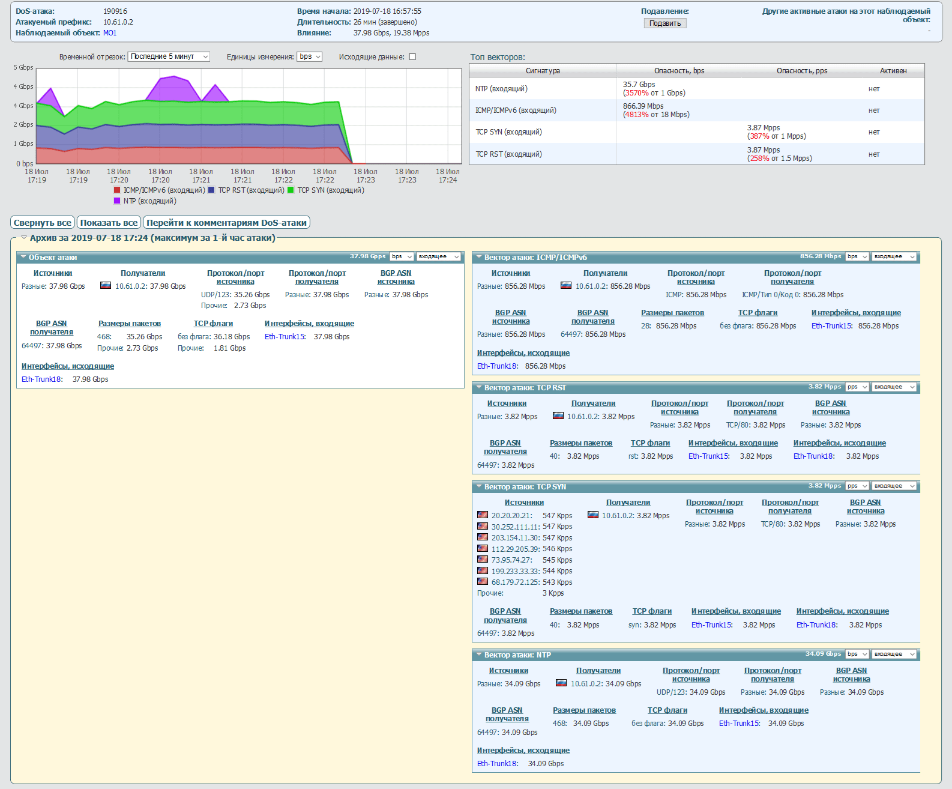The width and height of the screenshot is (952, 789).
Task: Click the flag icon beside 68.179.72.125
Action: click(x=482, y=581)
